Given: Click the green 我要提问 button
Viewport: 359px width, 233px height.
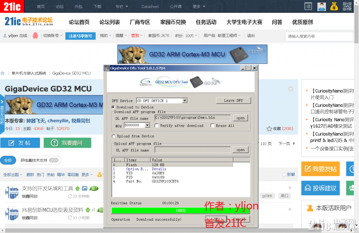Looking at the screenshot, I should click(67, 143).
